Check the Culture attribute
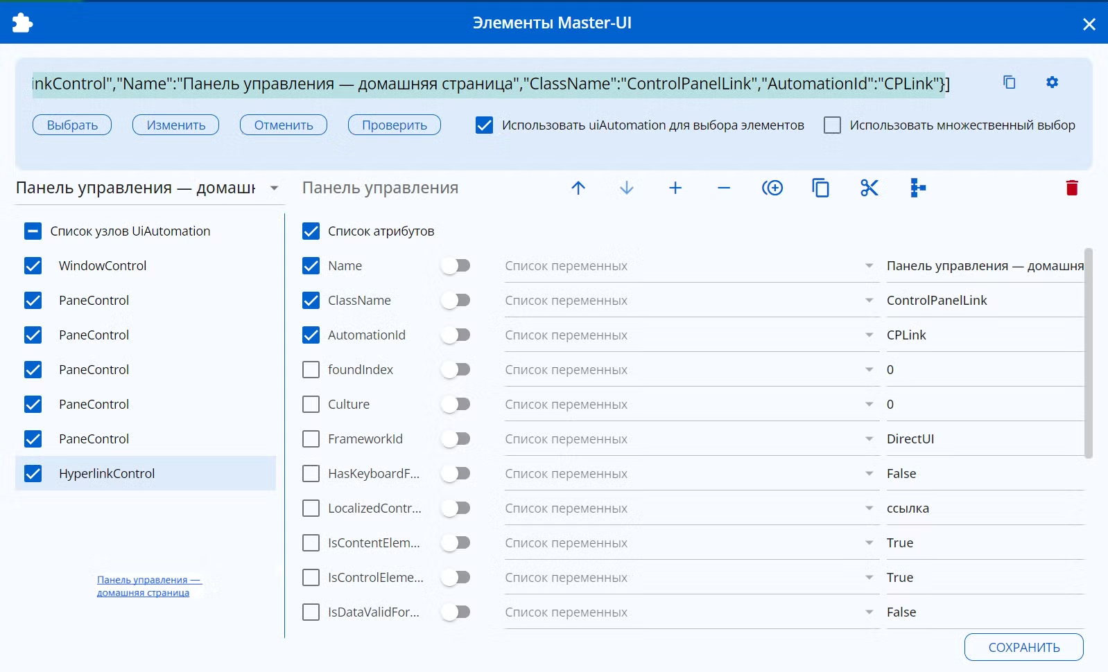Viewport: 1108px width, 672px height. (311, 405)
